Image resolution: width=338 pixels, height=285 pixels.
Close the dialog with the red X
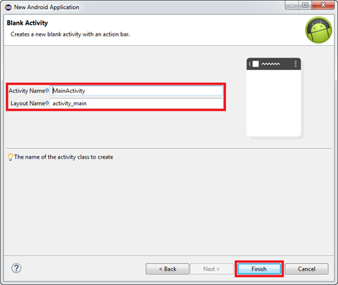click(x=323, y=5)
